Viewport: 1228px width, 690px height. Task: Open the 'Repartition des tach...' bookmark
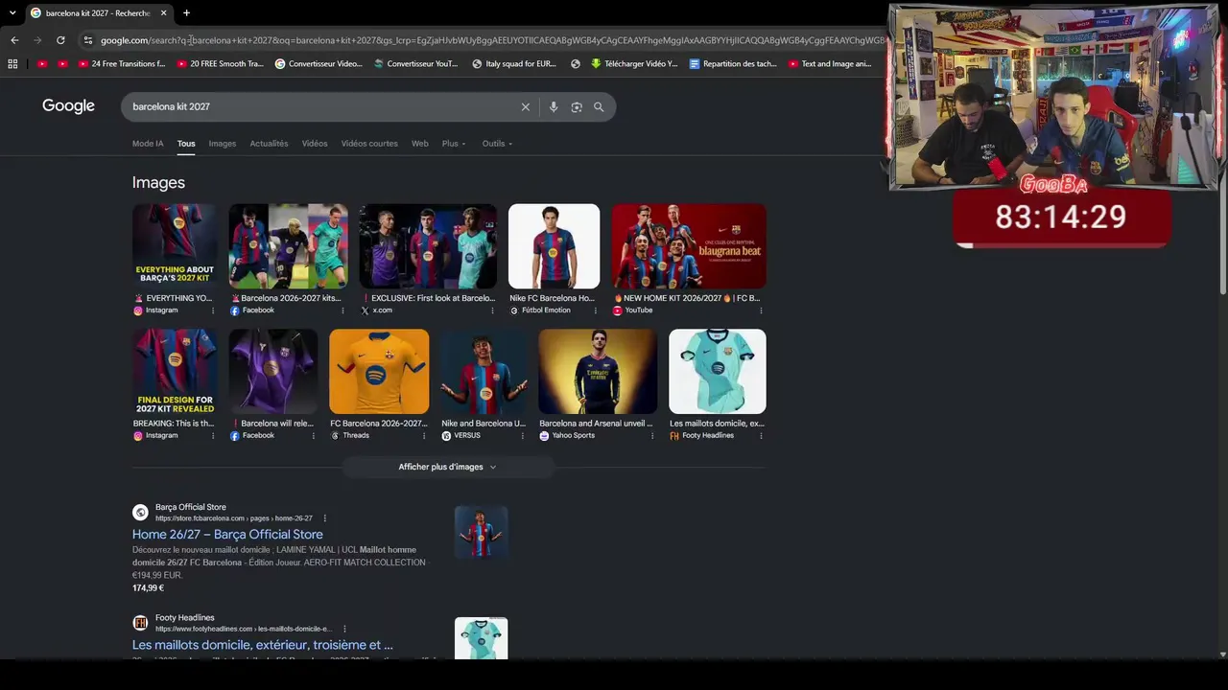click(x=733, y=64)
